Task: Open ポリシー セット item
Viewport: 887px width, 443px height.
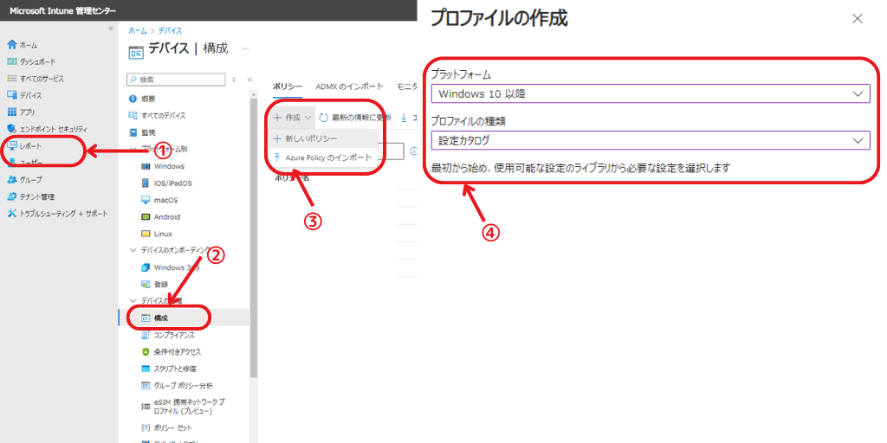Action: click(167, 427)
